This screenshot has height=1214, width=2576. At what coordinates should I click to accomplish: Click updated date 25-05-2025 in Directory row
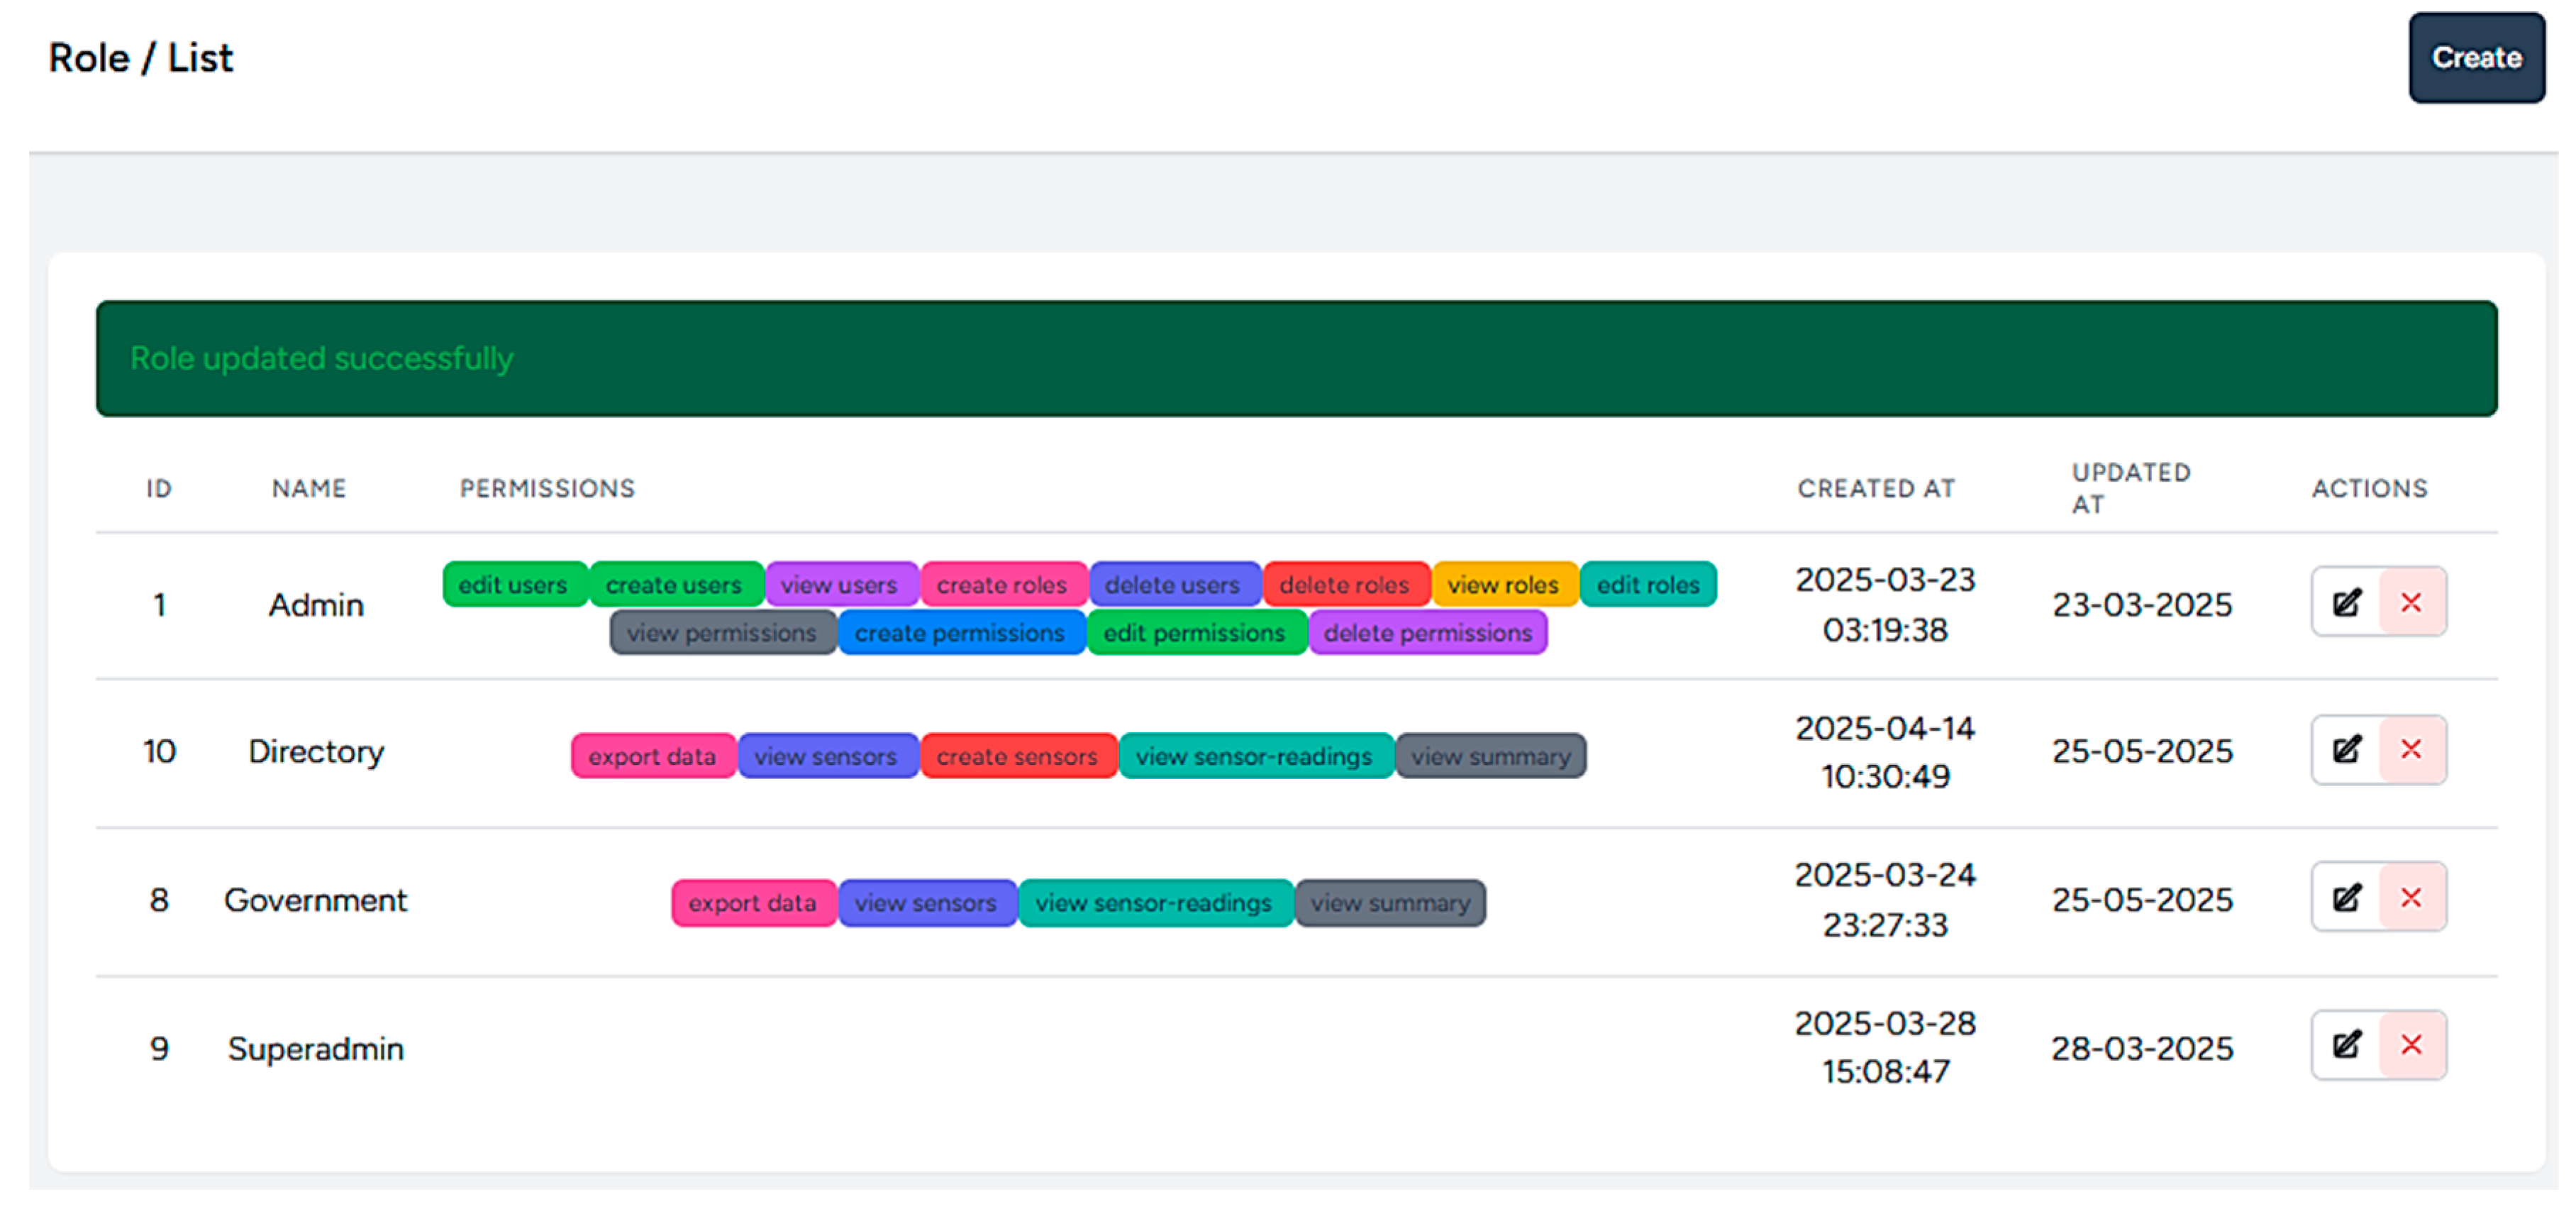(x=2142, y=752)
